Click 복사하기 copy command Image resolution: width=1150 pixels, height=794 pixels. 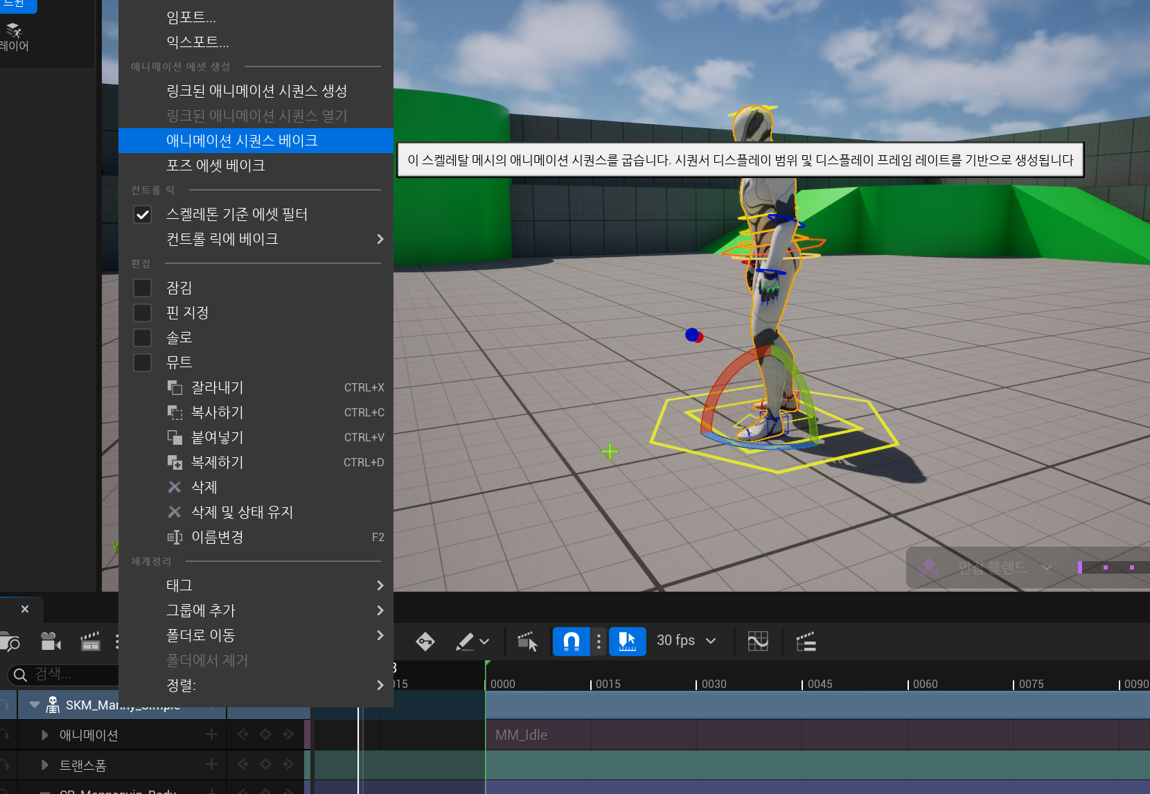point(256,412)
